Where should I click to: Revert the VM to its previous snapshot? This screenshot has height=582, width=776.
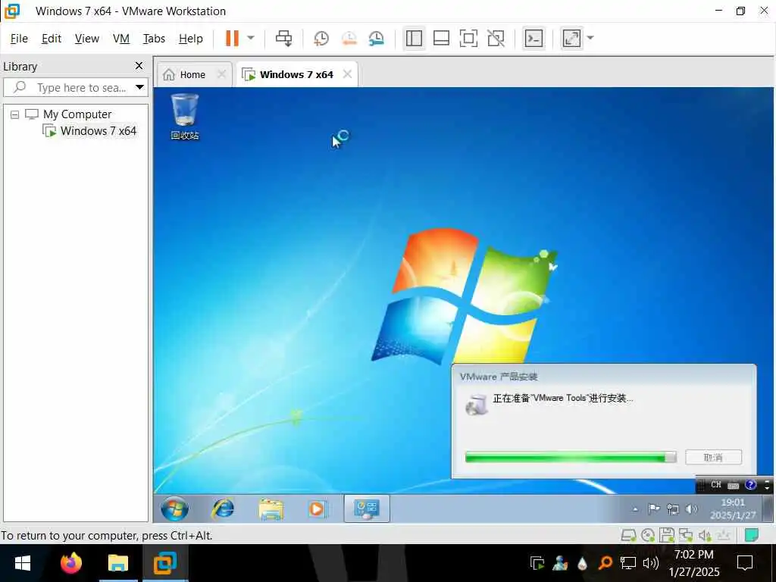pos(349,38)
